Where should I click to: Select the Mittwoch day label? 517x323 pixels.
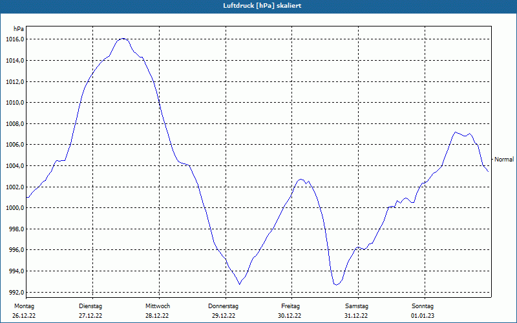click(158, 306)
